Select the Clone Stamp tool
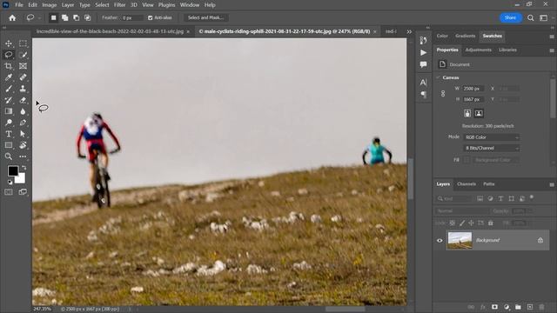 (x=23, y=89)
